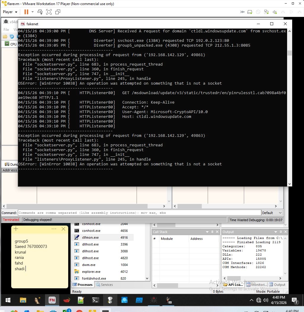Image resolution: width=304 pixels, height=312 pixels.
Task: Pause the virtual machine in VMware
Action: coord(26,12)
